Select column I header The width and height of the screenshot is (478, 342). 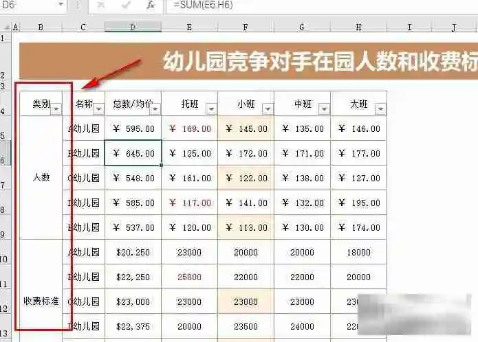pyautogui.click(x=409, y=27)
